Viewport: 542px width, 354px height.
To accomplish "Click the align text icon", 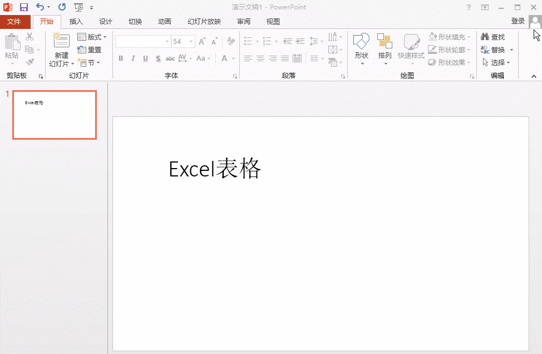I will (333, 50).
